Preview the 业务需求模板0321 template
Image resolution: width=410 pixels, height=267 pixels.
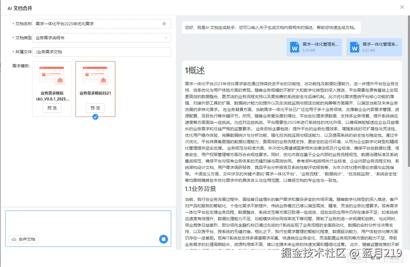[96, 108]
